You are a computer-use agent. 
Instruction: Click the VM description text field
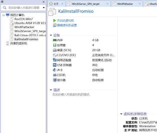click(x=72, y=95)
